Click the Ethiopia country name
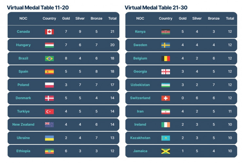The height and width of the screenshot is (163, 242). (23, 151)
